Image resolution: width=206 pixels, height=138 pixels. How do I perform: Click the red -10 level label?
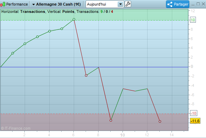tap(193, 113)
